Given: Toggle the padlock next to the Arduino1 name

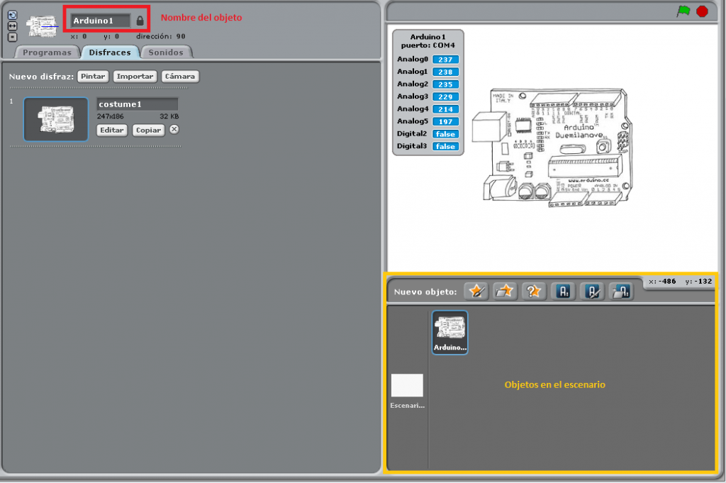Looking at the screenshot, I should (140, 20).
